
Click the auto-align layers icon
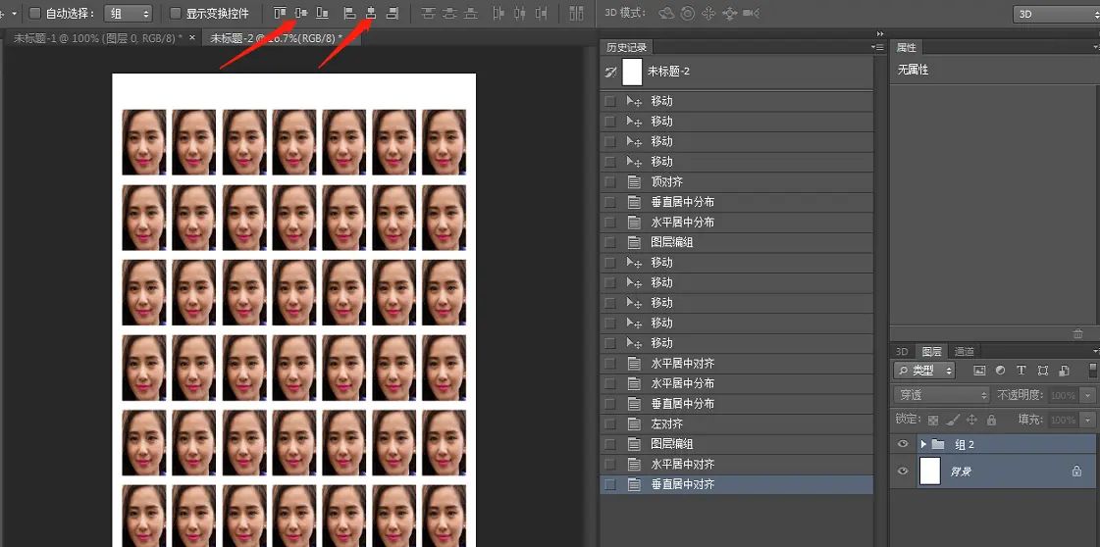tap(576, 14)
